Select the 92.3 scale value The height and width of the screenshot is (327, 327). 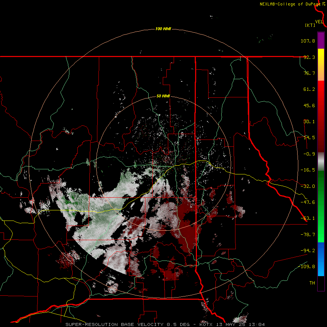tap(309, 57)
